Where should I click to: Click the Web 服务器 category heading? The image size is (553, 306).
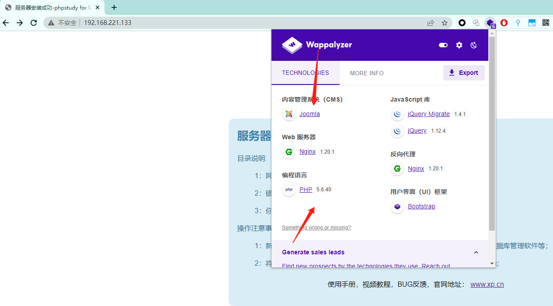point(299,137)
